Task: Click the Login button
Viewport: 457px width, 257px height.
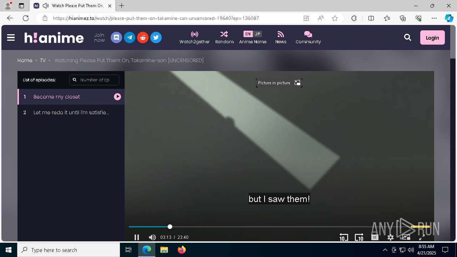Action: coord(432,37)
